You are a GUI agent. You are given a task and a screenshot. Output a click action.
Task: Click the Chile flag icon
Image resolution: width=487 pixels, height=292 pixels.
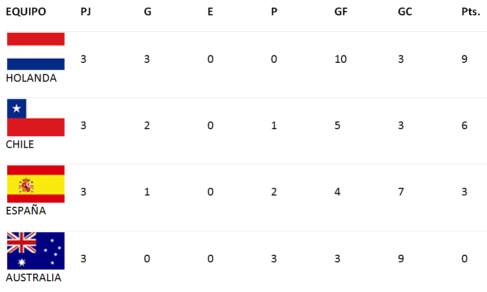[36, 117]
